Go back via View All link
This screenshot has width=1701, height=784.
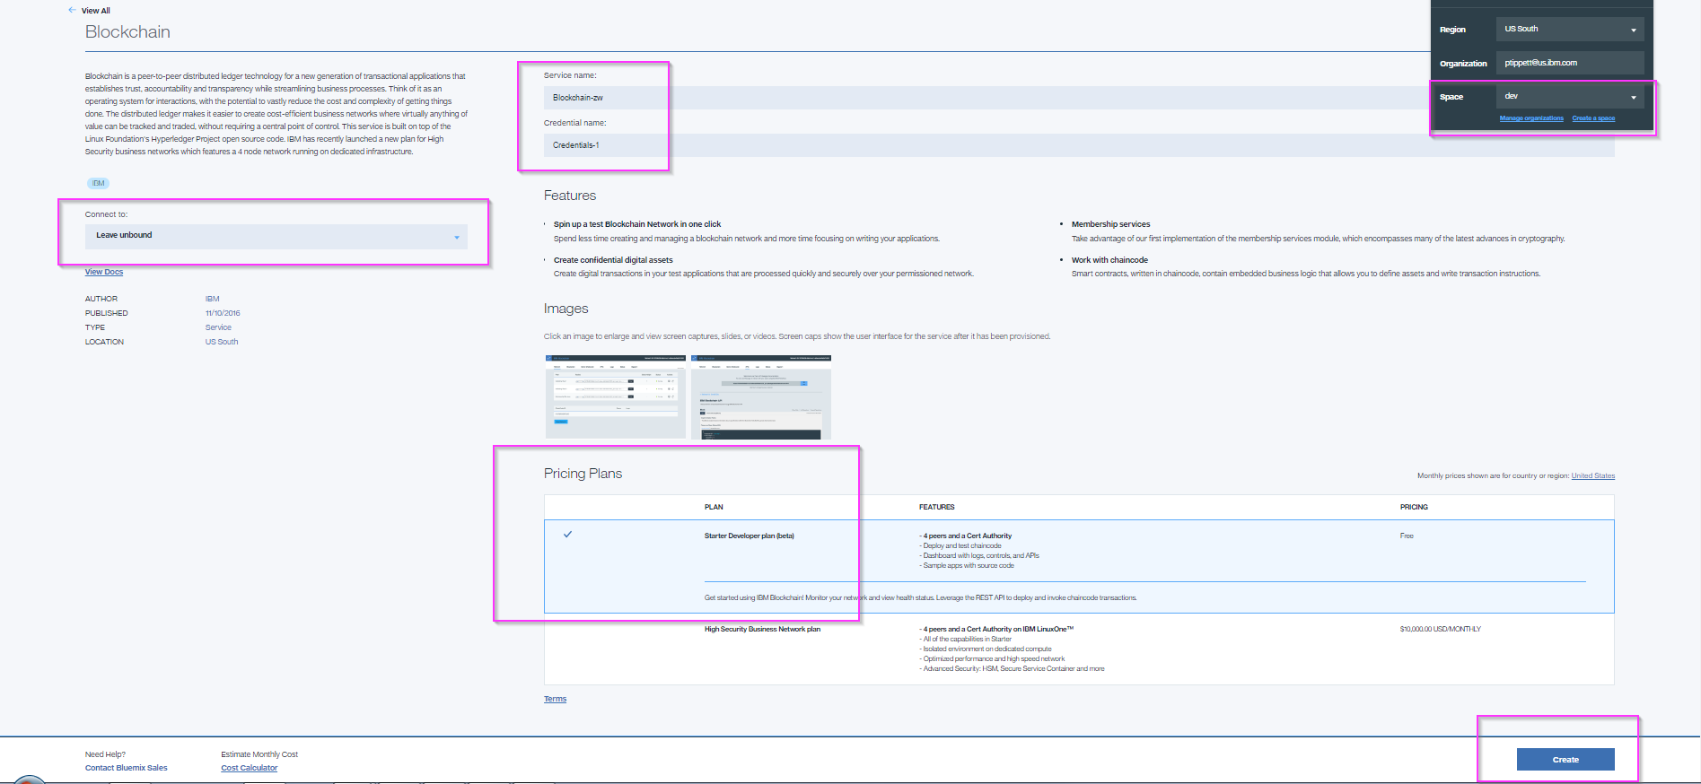96,11
